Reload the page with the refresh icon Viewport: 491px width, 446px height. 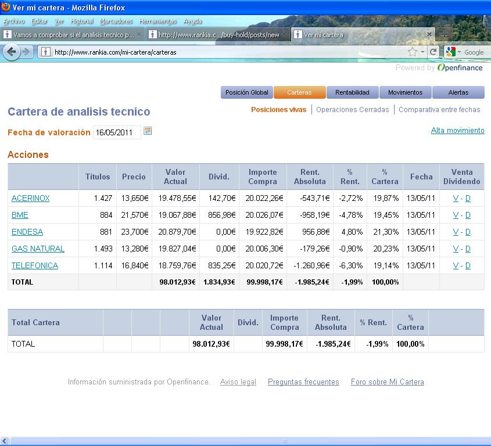pyautogui.click(x=433, y=52)
